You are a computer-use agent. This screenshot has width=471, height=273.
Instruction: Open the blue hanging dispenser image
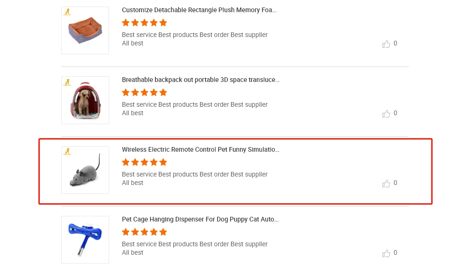pyautogui.click(x=85, y=240)
